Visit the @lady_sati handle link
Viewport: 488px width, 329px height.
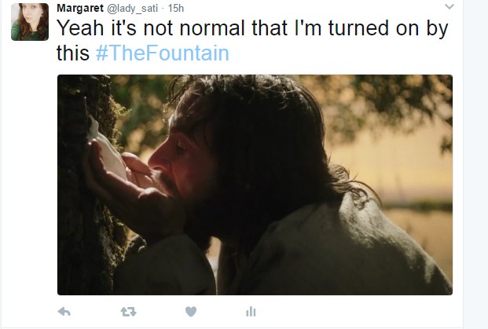[x=133, y=9]
